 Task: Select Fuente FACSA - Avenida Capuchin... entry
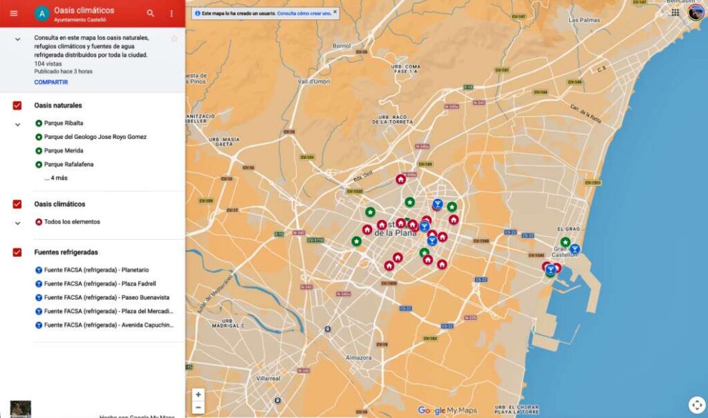109,325
